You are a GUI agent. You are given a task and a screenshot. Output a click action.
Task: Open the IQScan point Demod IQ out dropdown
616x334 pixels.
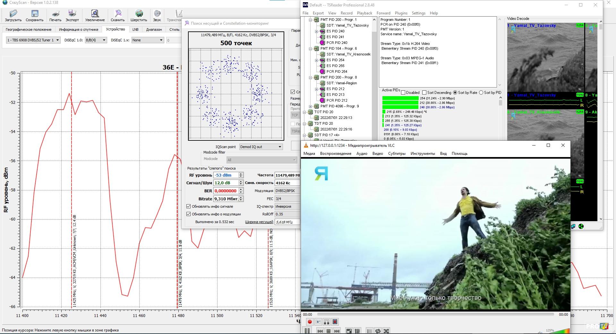click(261, 147)
